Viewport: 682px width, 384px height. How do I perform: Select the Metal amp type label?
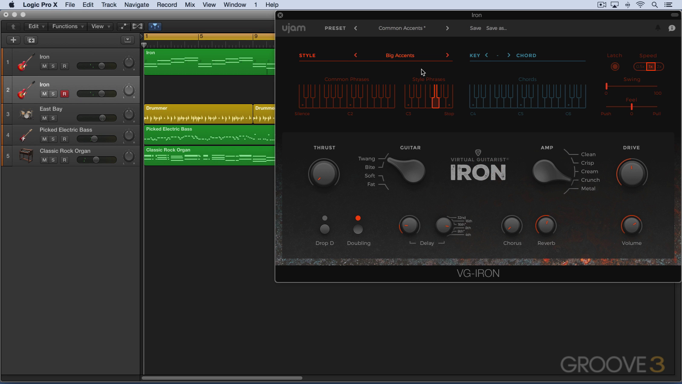(588, 189)
